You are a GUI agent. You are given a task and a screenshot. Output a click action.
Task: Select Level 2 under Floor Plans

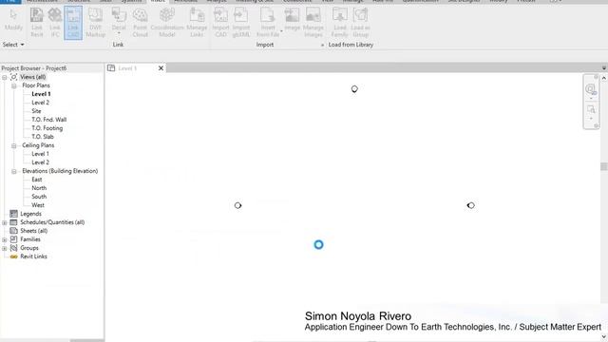coord(40,103)
